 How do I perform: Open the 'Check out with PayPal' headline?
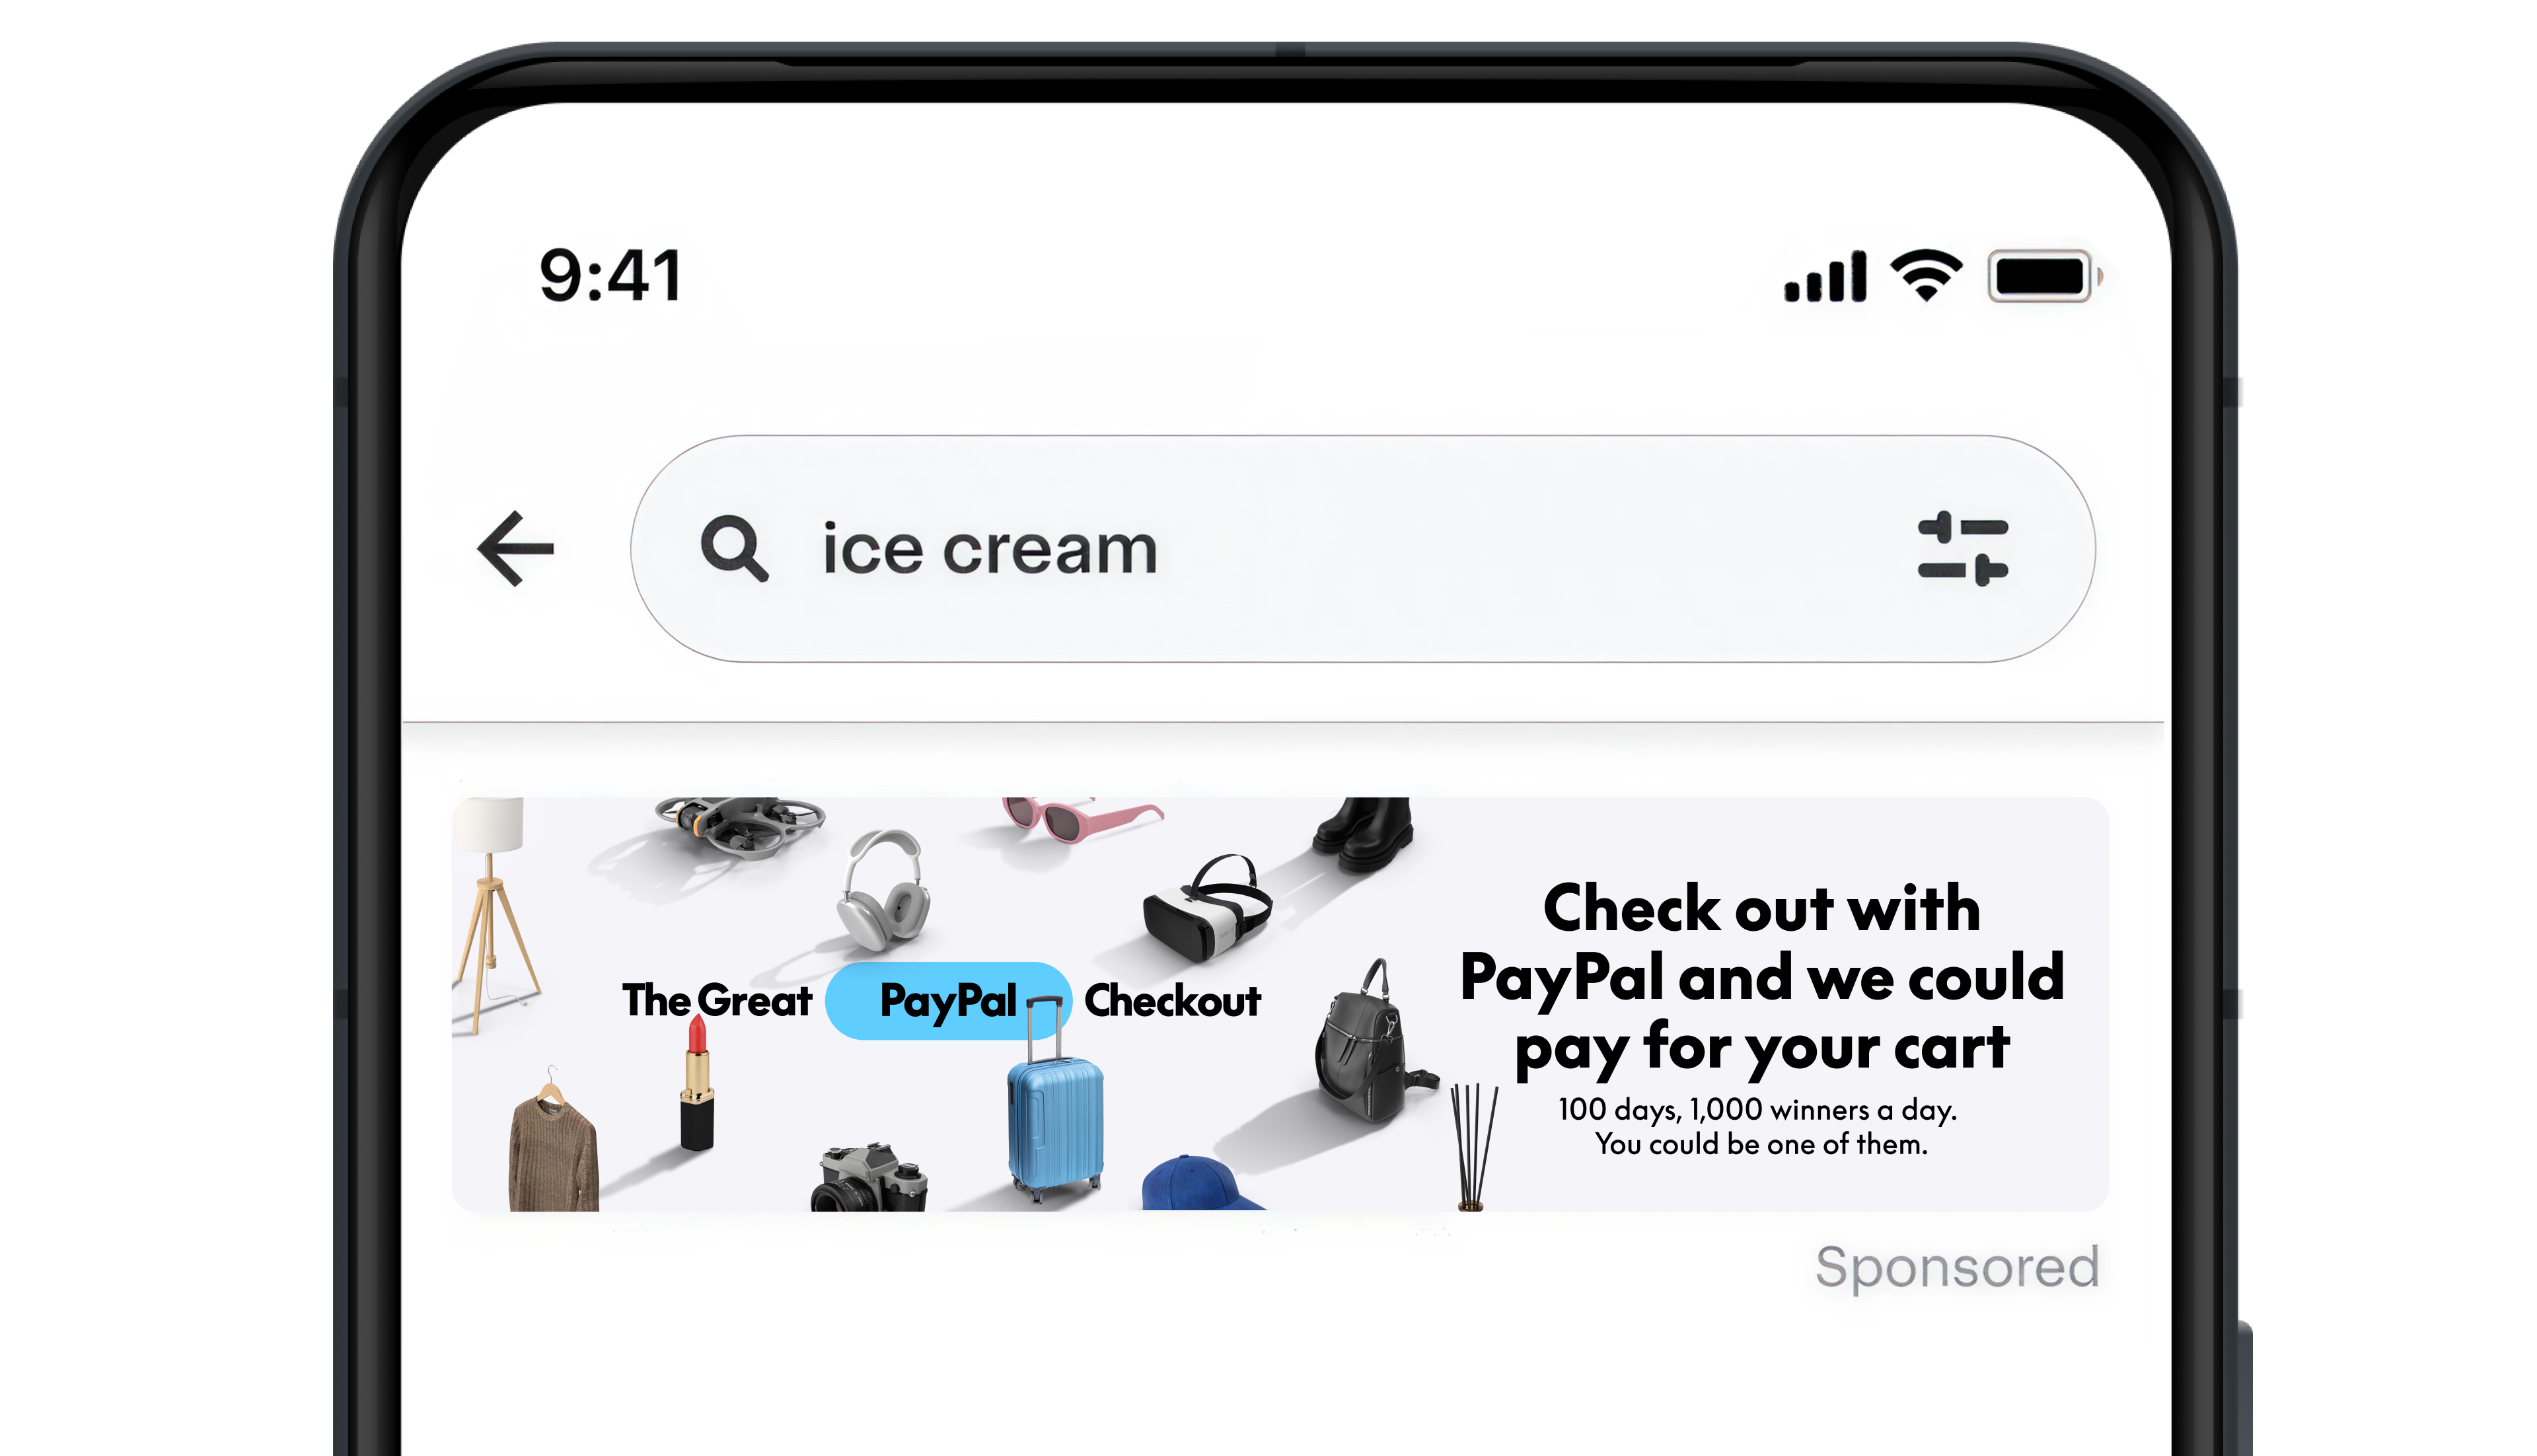pos(1761,978)
